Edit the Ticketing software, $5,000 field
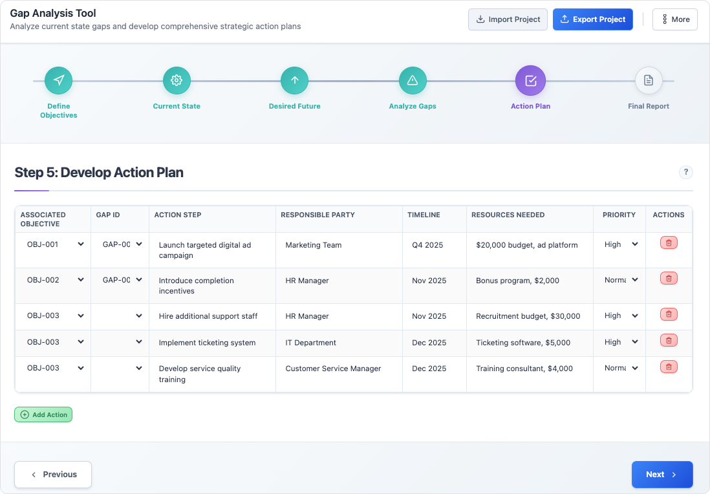This screenshot has width=710, height=494. 530,342
